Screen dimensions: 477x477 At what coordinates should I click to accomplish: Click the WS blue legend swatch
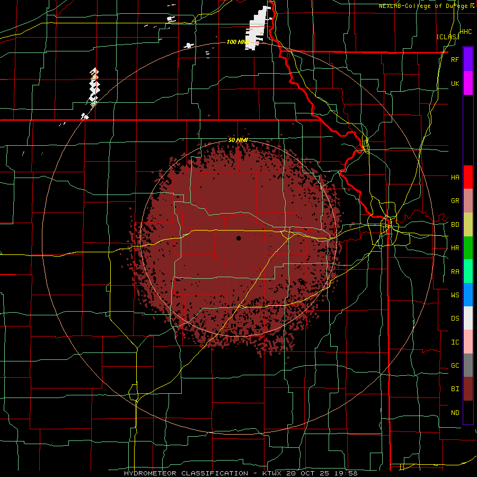click(468, 295)
